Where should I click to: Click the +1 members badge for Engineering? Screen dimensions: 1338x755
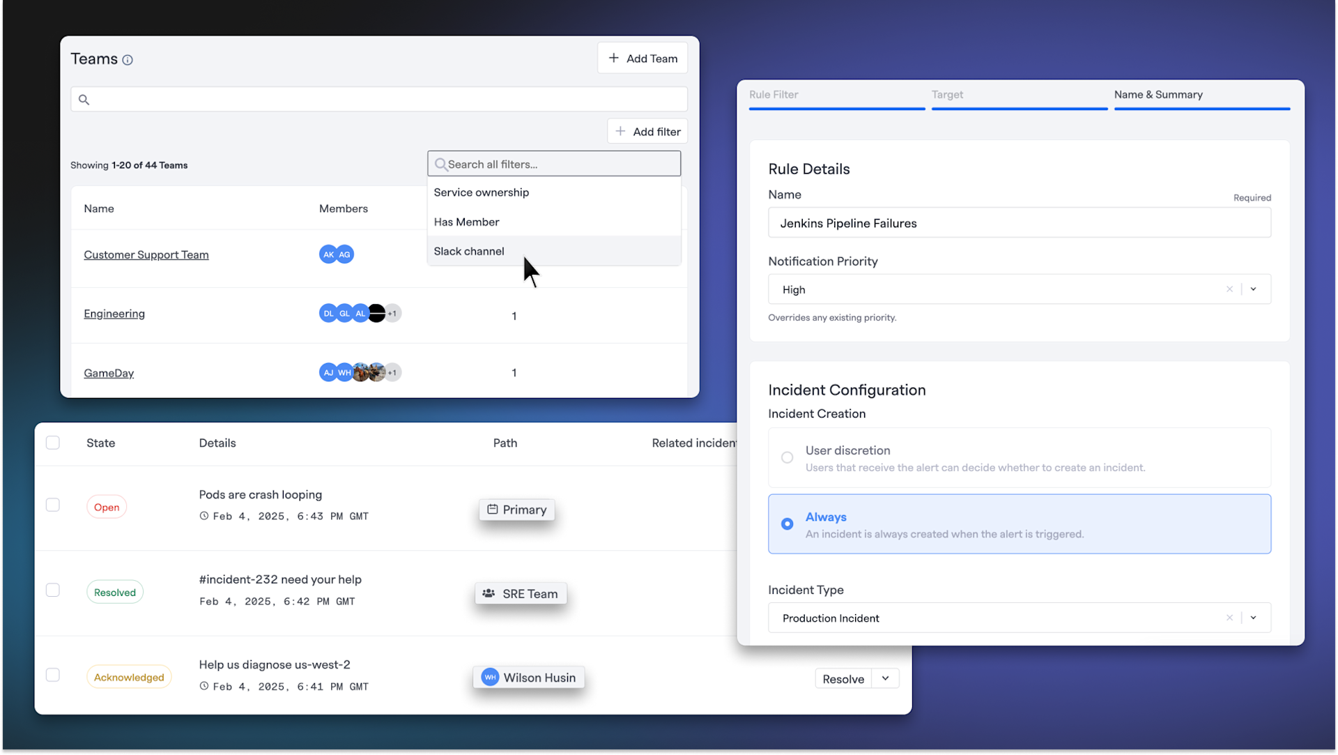pos(393,314)
